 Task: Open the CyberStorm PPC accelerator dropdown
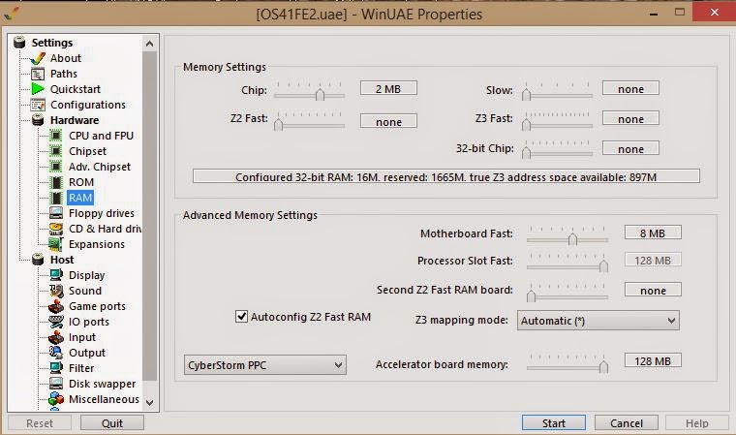tap(265, 365)
